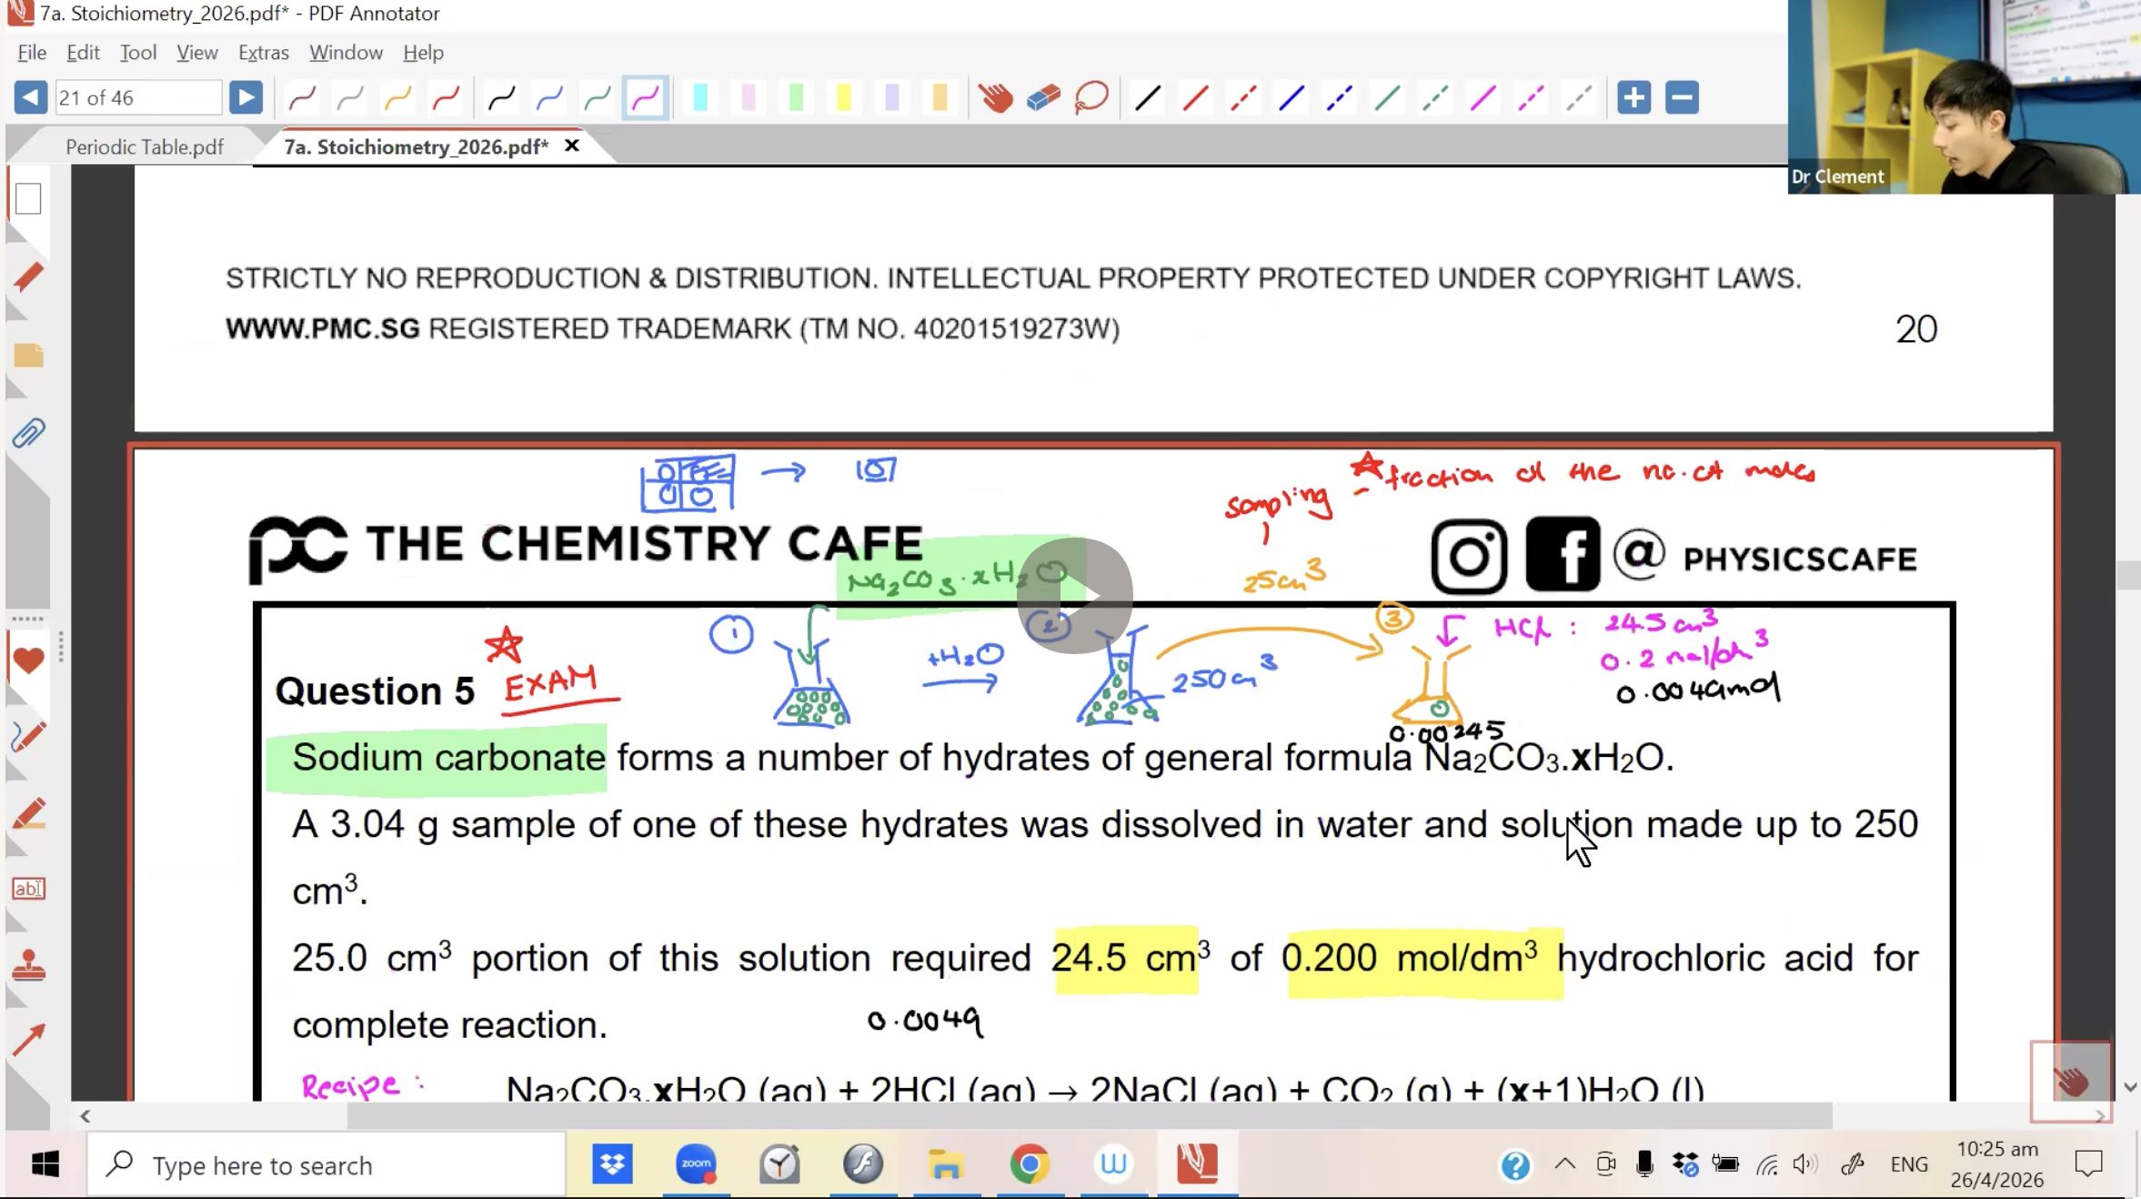Viewport: 2141px width, 1199px height.
Task: Pick the yellow highlighter swatch
Action: coord(844,97)
